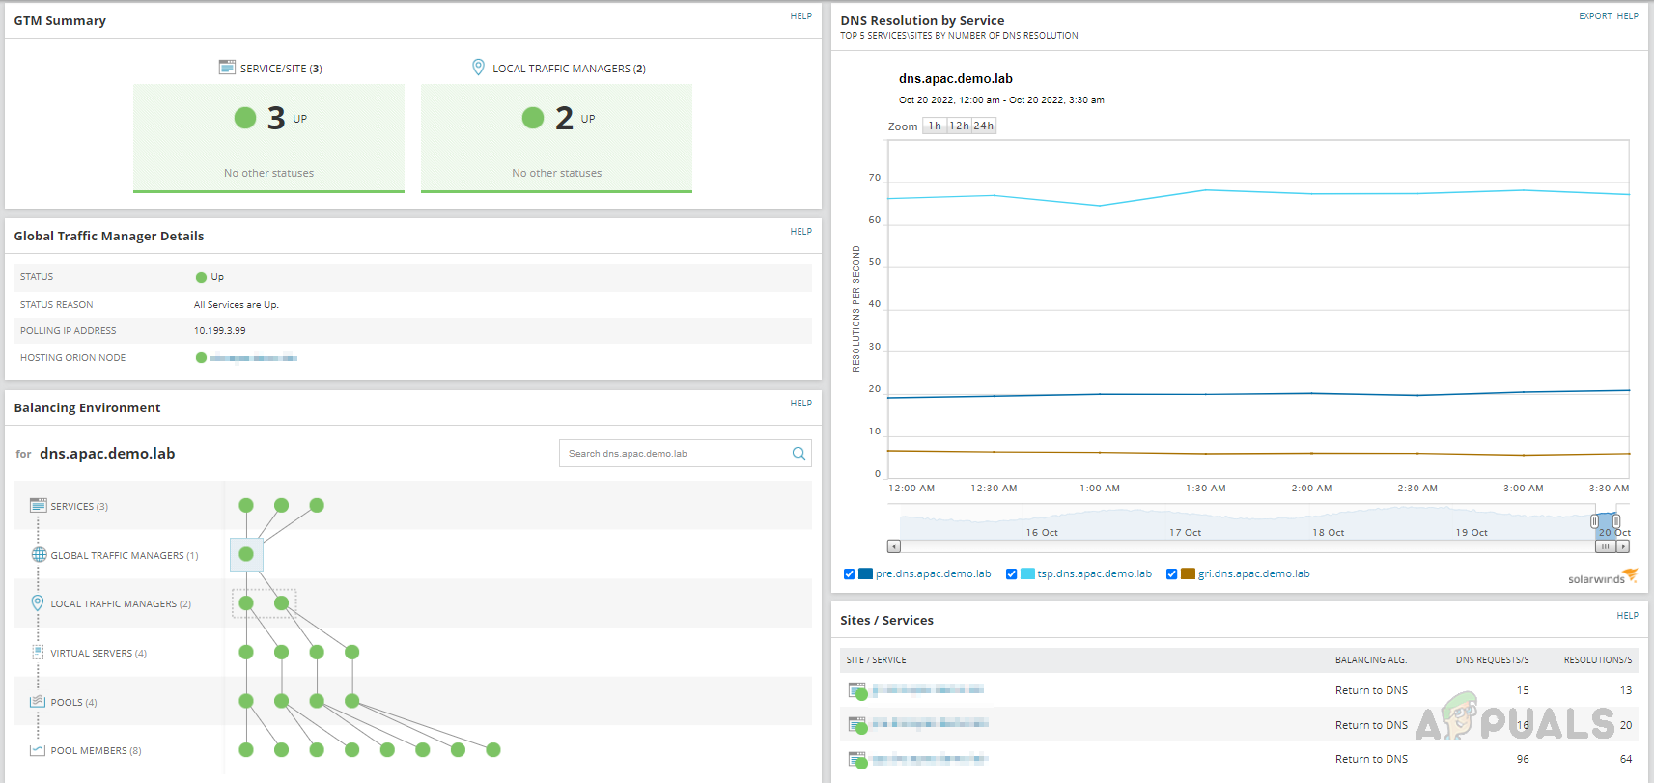Viewport: 1654px width, 783px height.
Task: Click the Services icon in Balancing Environment
Action: (x=39, y=506)
